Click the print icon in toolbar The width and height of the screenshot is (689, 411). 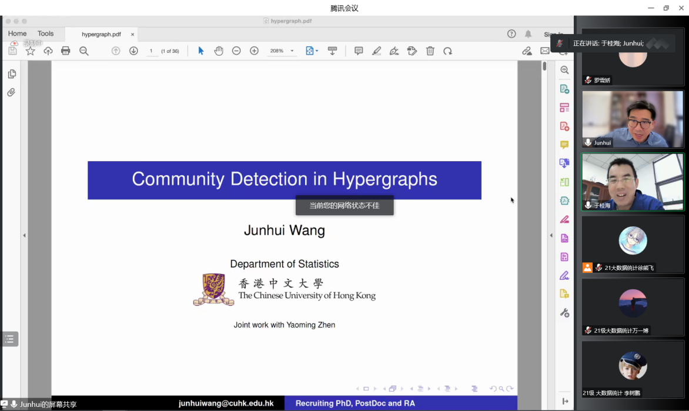[66, 51]
